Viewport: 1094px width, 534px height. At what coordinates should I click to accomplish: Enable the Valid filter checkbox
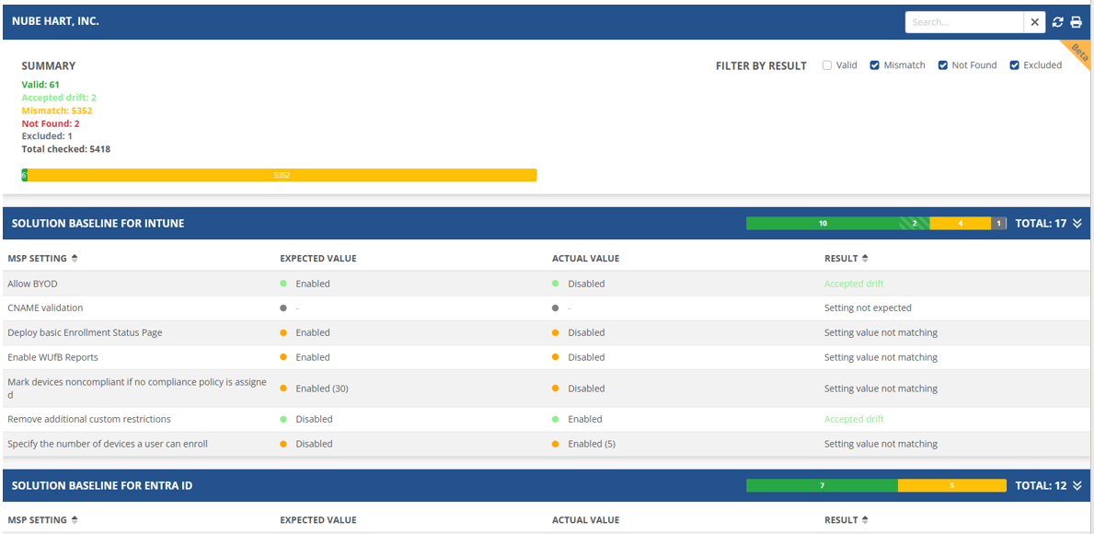(827, 65)
